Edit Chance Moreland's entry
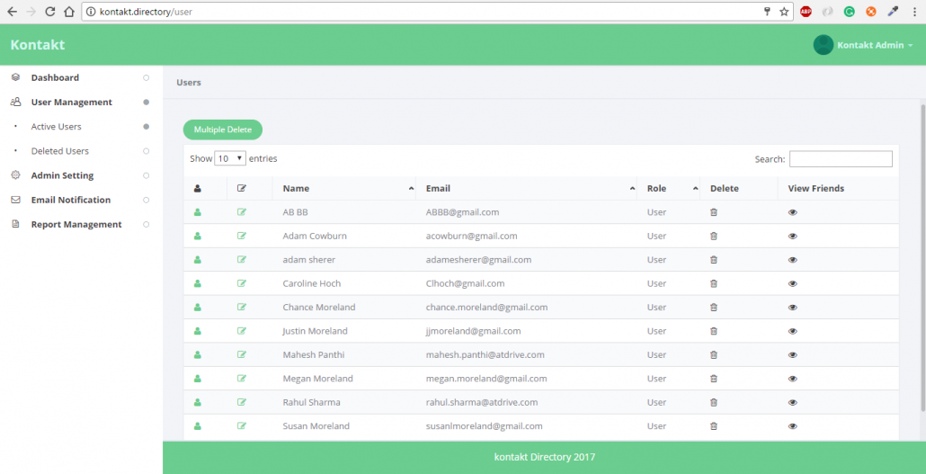The width and height of the screenshot is (926, 474). [242, 307]
